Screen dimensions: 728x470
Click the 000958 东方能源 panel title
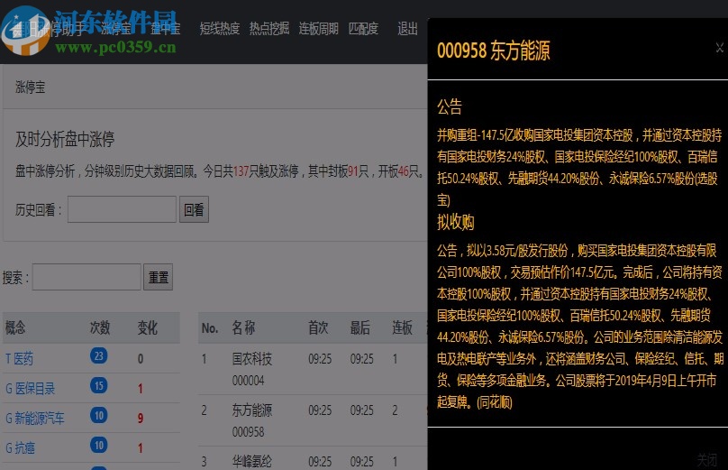(x=494, y=51)
